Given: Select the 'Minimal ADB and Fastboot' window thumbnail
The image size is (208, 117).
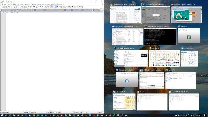Looking at the screenshot, I should [x=184, y=102].
